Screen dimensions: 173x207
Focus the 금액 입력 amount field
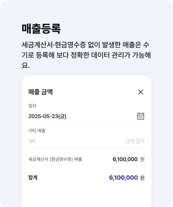pos(135,141)
